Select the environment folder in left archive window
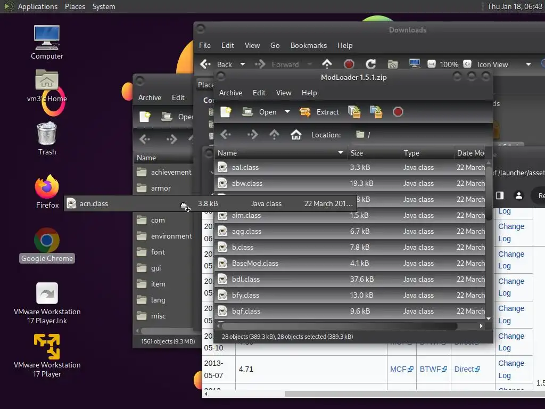This screenshot has width=545, height=409. (x=164, y=236)
